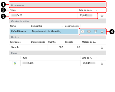Image resolution: width=115 pixels, height=92 pixels.
Task: Toggle favorite star on the 0423 photo row
Action: click(102, 63)
